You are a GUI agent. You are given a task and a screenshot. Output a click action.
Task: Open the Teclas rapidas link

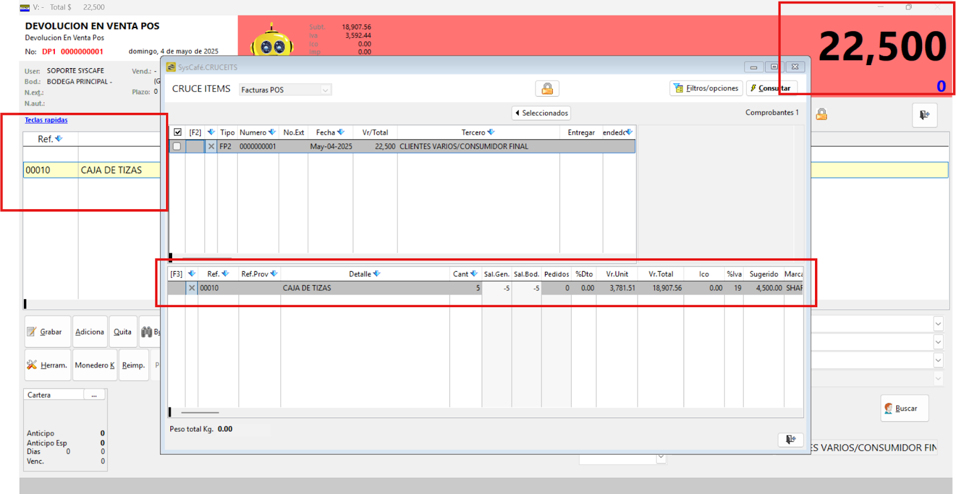[x=46, y=120]
